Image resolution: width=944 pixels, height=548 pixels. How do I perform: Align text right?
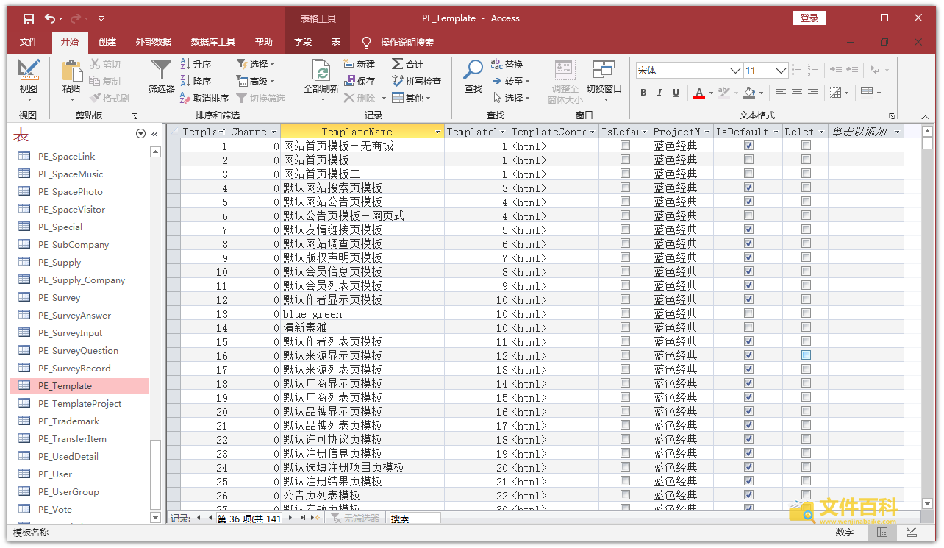coord(813,93)
